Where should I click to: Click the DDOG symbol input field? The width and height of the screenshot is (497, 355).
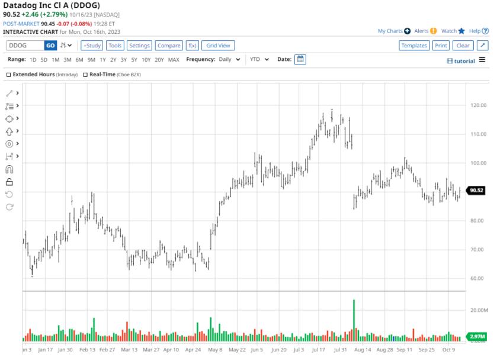(x=25, y=46)
